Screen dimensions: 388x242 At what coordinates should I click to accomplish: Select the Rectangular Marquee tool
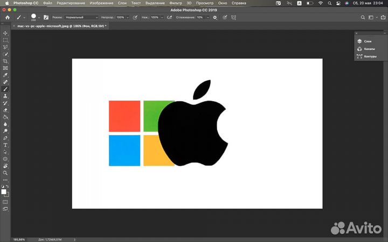click(5, 40)
